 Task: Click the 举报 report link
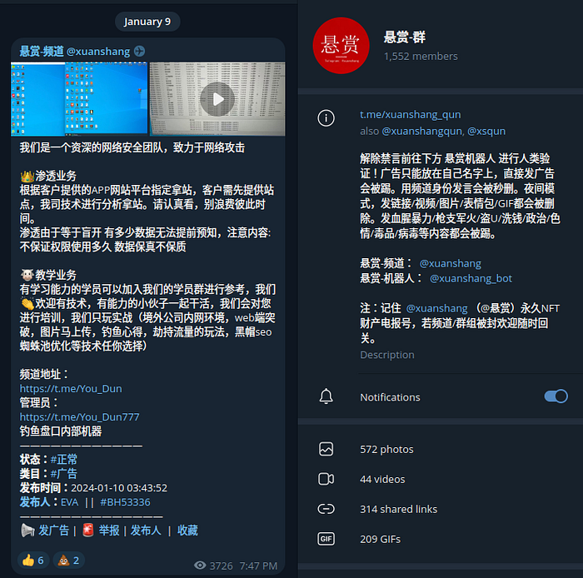tap(109, 531)
